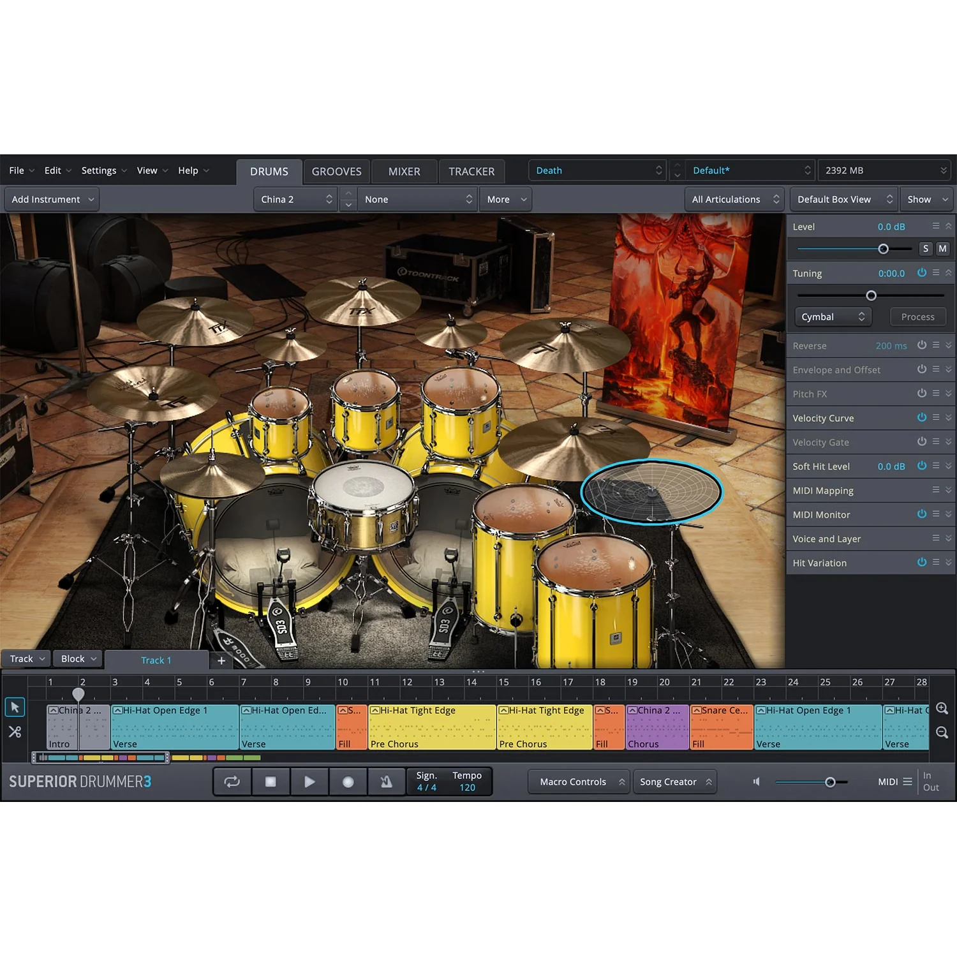Screen dimensions: 957x957
Task: Open the Reverse section options menu
Action: pos(935,345)
